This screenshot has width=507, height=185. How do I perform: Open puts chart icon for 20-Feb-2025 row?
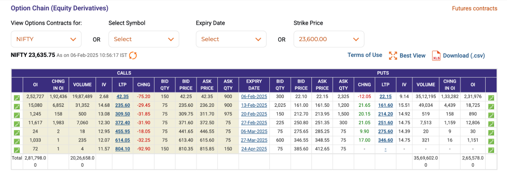click(491, 115)
